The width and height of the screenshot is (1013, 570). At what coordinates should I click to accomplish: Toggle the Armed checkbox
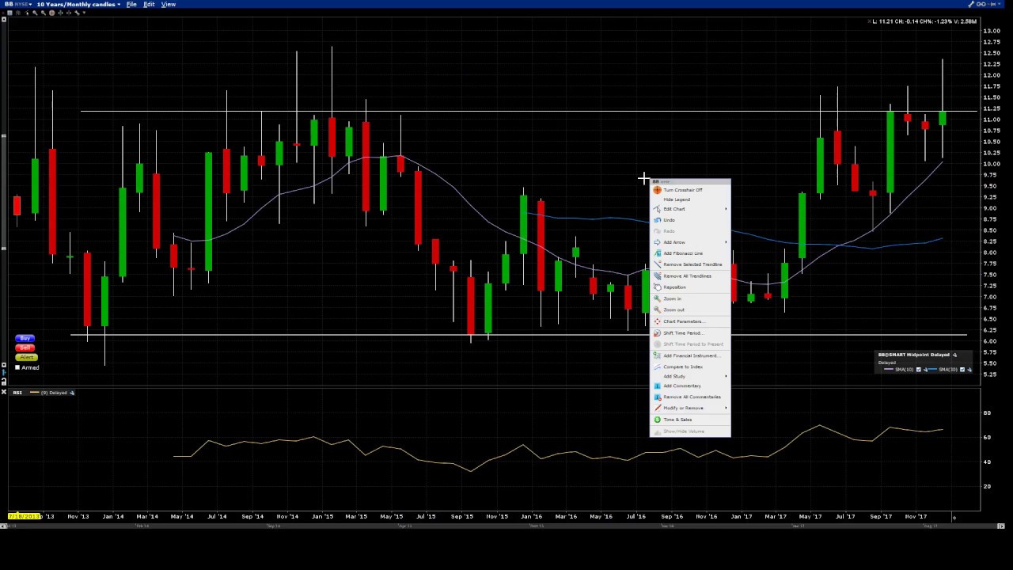point(17,367)
